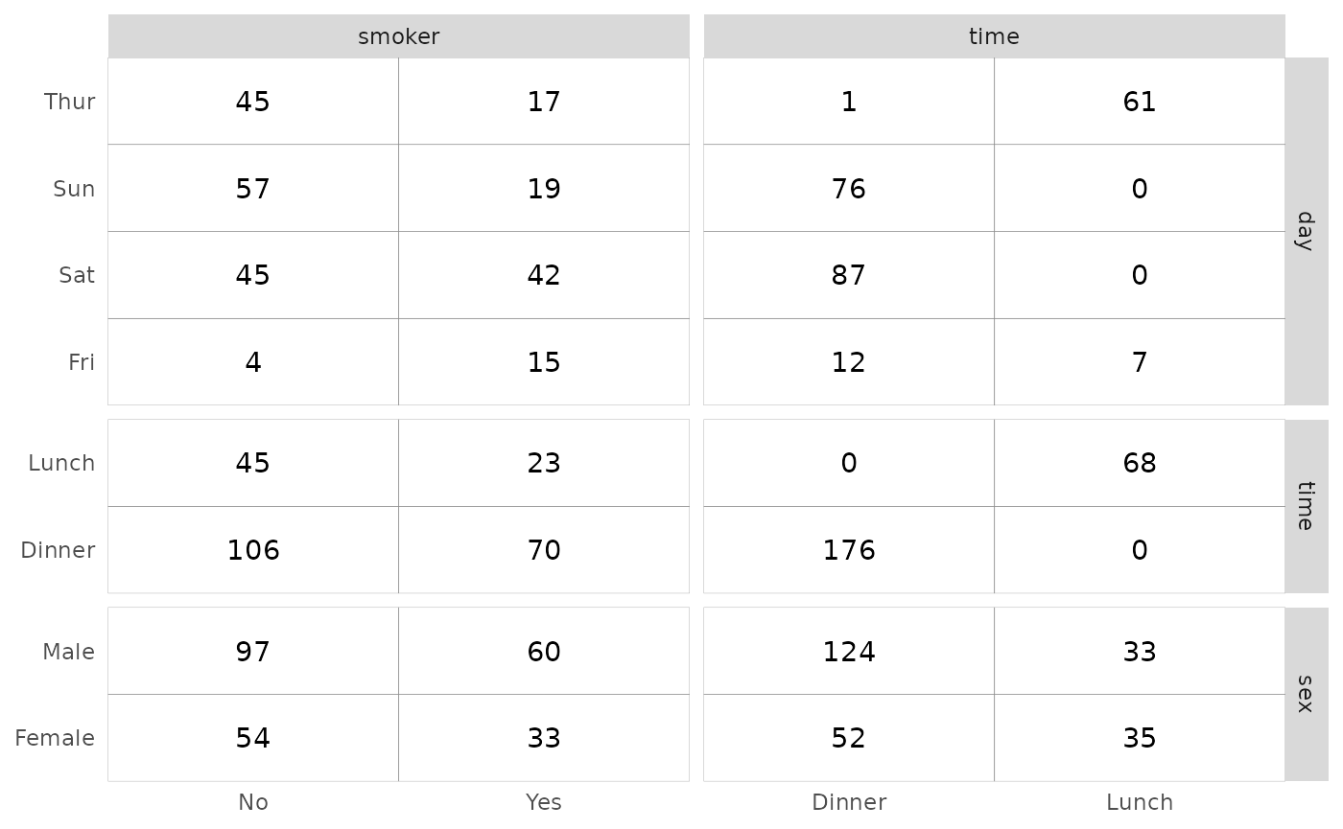The image size is (1343, 829).
Task: Select the cell with value 61
Action: [1140, 102]
